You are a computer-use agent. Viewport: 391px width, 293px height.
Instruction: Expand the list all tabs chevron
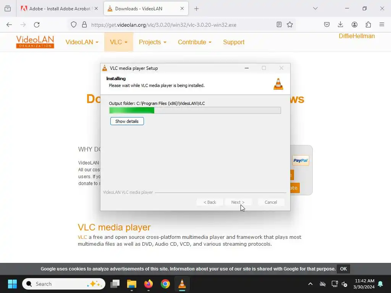click(x=315, y=8)
